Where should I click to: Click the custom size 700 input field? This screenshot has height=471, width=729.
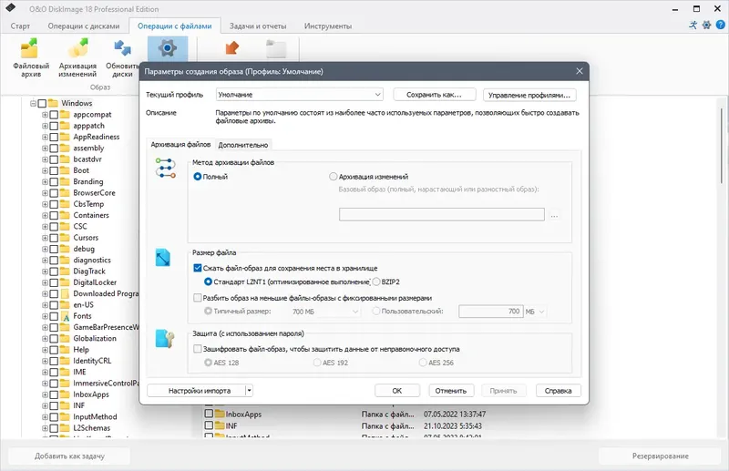pyautogui.click(x=491, y=312)
